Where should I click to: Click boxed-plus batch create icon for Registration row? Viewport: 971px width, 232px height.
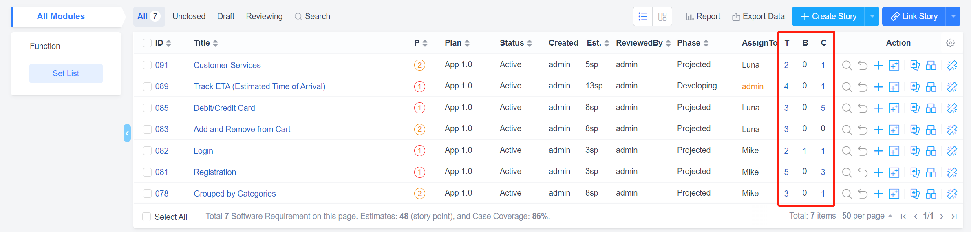(894, 172)
